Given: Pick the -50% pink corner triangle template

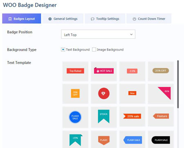Looking at the screenshot, I should pos(161,94).
